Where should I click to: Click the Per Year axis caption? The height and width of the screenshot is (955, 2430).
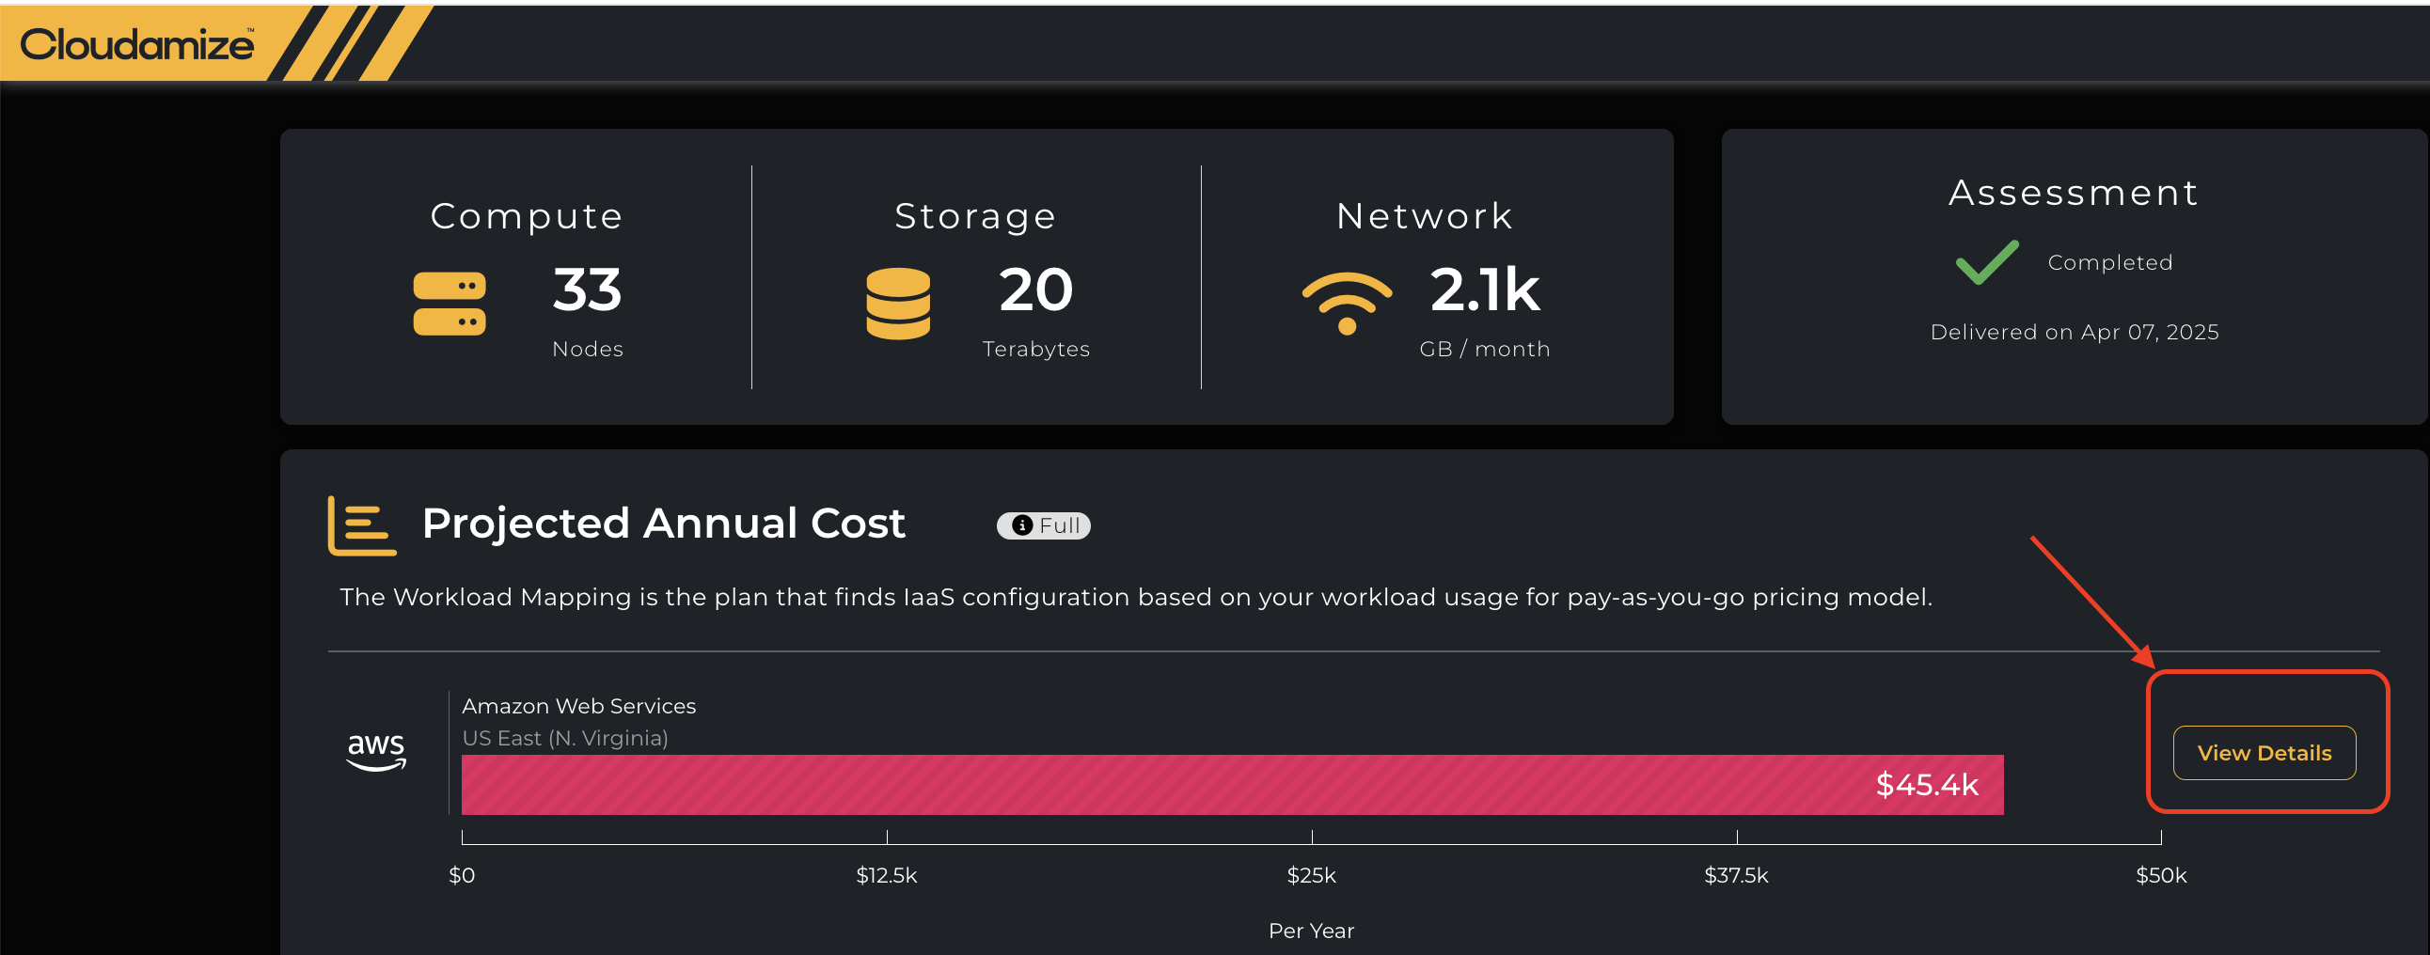click(1310, 931)
